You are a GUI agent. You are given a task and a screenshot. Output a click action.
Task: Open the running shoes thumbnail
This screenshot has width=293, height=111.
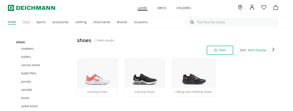pos(97,77)
